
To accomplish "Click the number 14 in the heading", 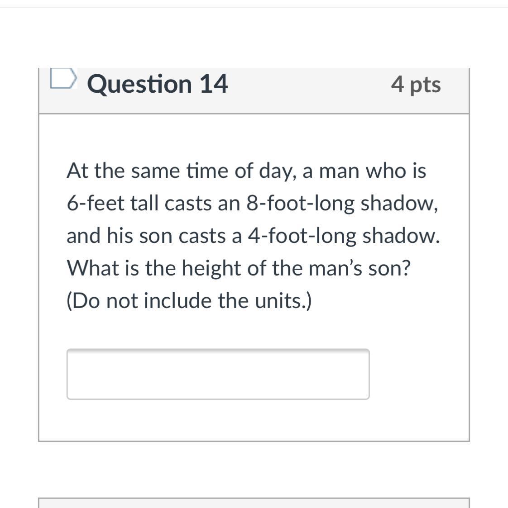I will click(x=214, y=84).
